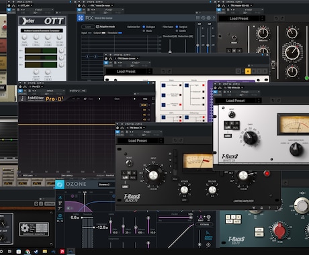Open OTT plugin name dropdown
Image resolution: width=309 pixels, height=255 pixels.
pos(32,5)
